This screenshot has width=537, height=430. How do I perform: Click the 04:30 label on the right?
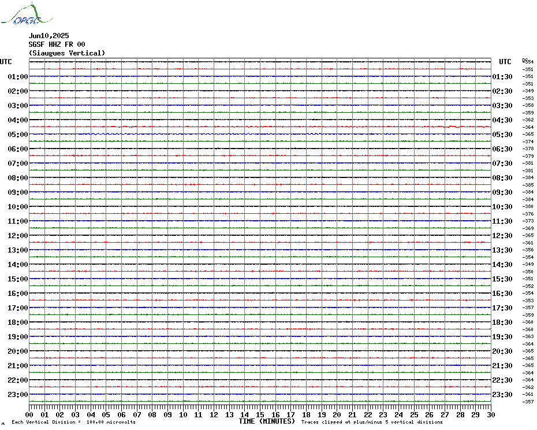(x=502, y=120)
